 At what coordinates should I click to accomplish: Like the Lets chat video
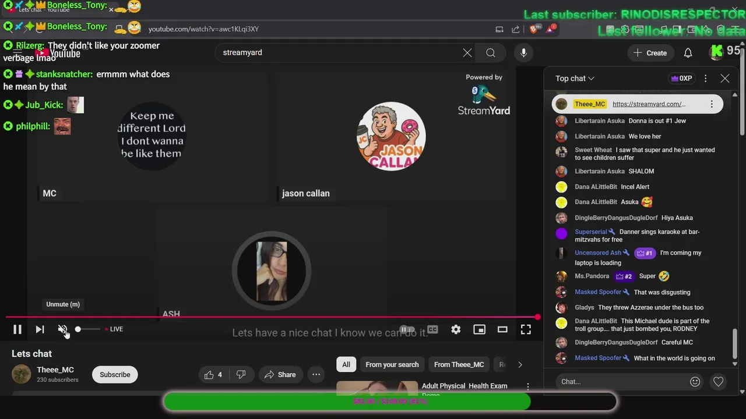click(x=213, y=375)
